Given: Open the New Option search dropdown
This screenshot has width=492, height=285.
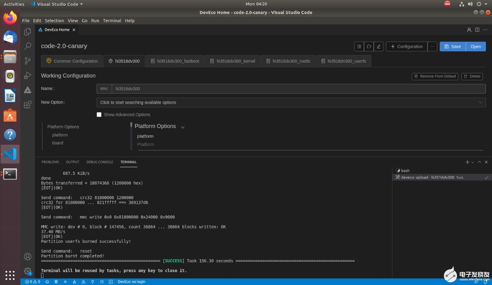Looking at the screenshot, I should click(x=291, y=102).
